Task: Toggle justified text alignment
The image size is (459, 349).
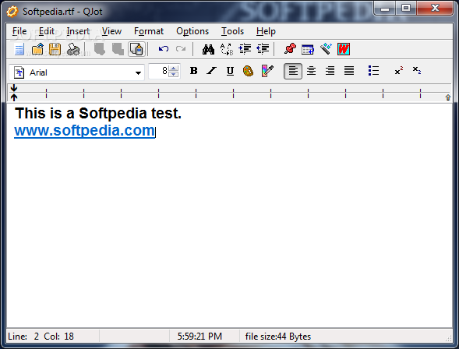Action: coord(349,71)
